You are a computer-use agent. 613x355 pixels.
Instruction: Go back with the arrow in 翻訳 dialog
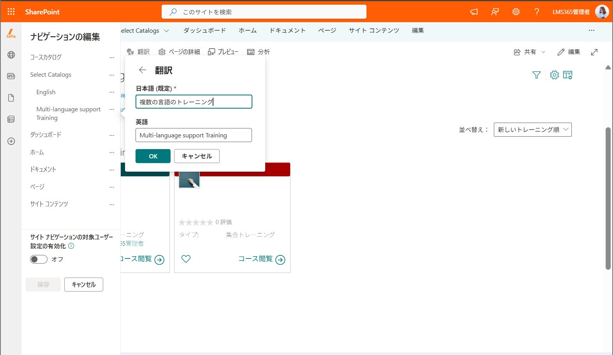(143, 70)
